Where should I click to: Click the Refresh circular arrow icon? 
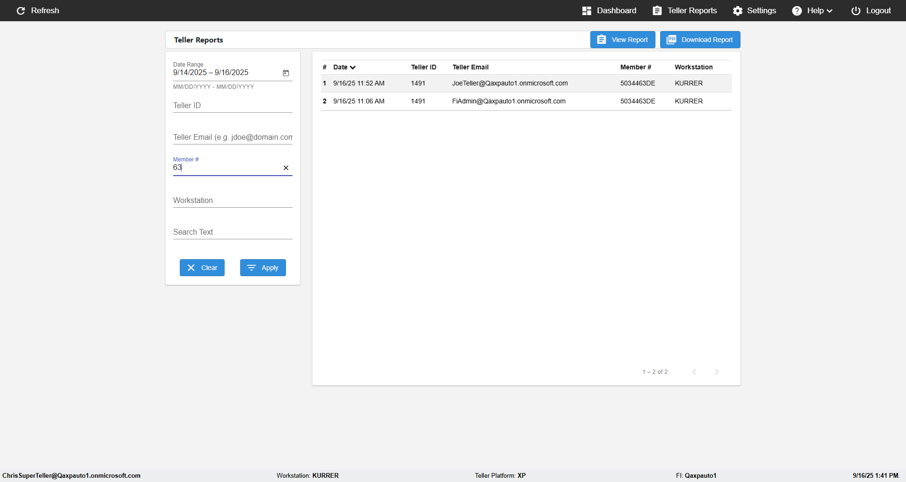pos(21,10)
